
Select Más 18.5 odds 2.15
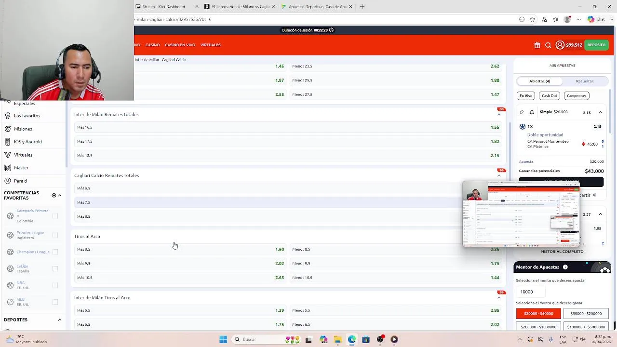pyautogui.click(x=288, y=155)
